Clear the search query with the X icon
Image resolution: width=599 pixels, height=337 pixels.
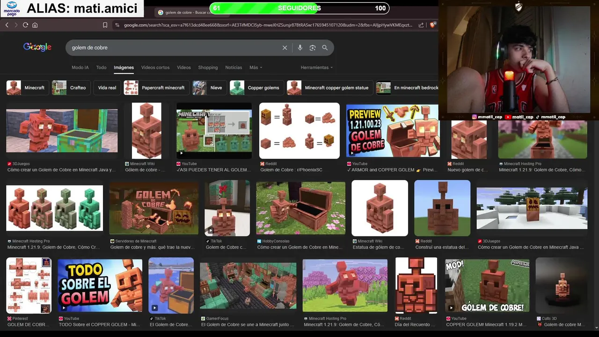(285, 48)
